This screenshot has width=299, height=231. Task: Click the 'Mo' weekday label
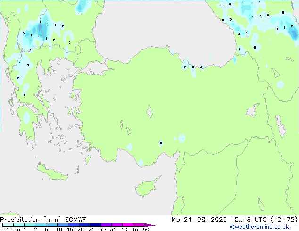pyautogui.click(x=176, y=220)
